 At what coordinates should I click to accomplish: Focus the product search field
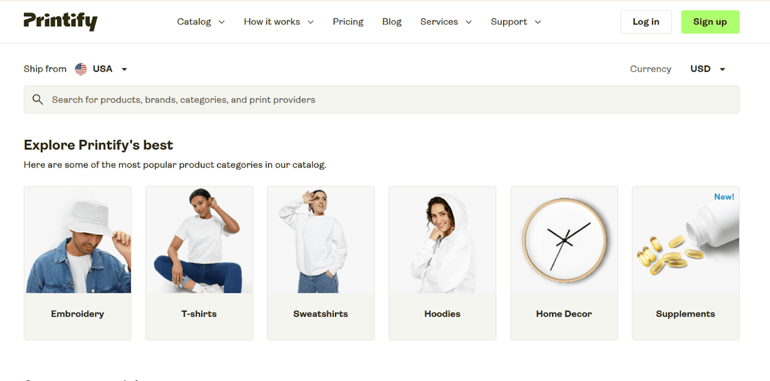(x=381, y=99)
